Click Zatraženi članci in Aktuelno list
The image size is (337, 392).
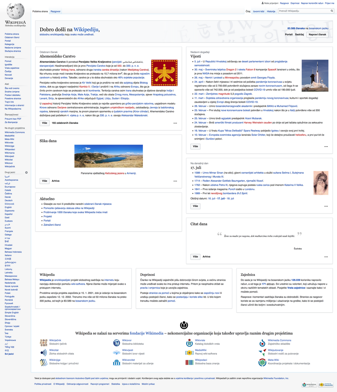click(52, 225)
